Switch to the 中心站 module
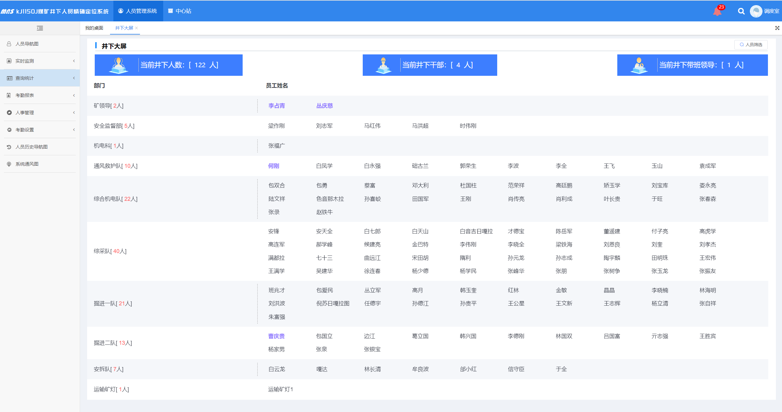The height and width of the screenshot is (412, 782). tap(180, 11)
